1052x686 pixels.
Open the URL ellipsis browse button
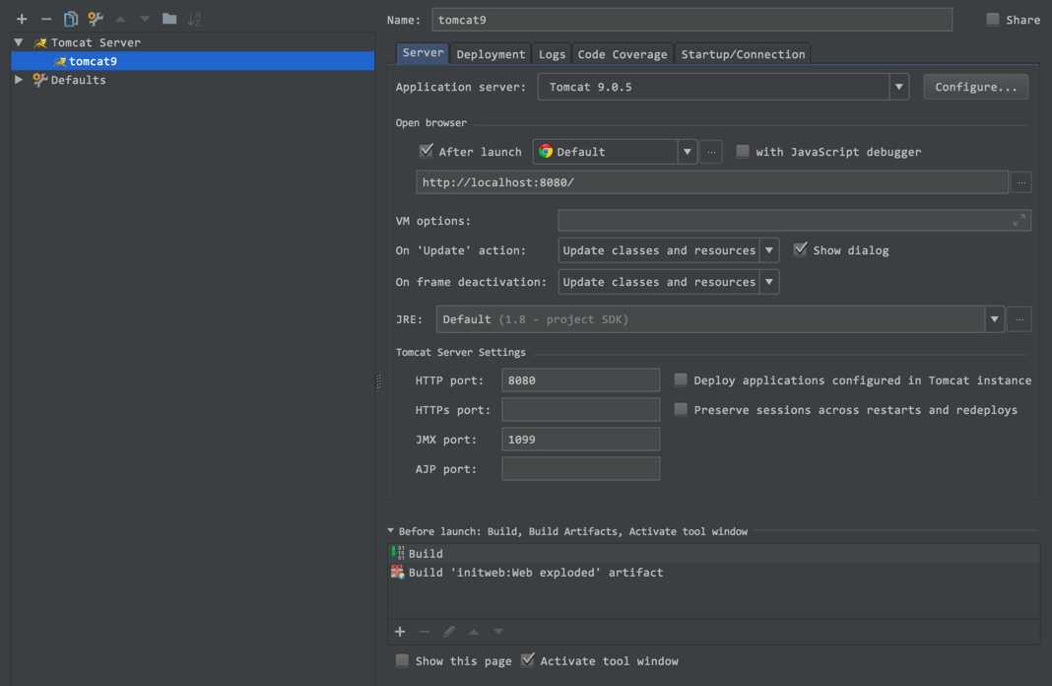pos(1021,182)
